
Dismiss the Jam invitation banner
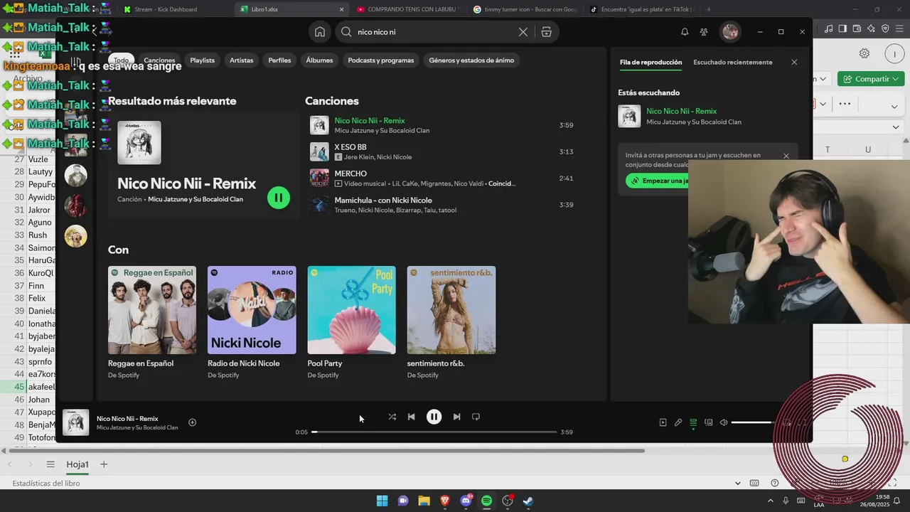click(x=786, y=156)
